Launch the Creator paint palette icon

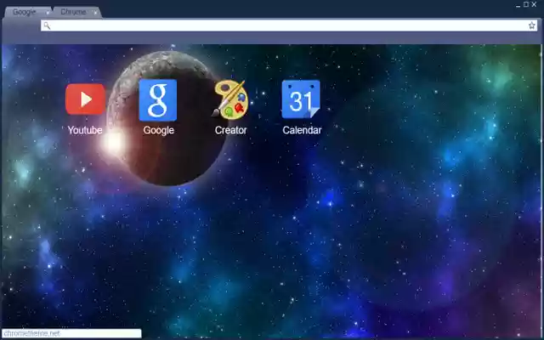(x=230, y=99)
